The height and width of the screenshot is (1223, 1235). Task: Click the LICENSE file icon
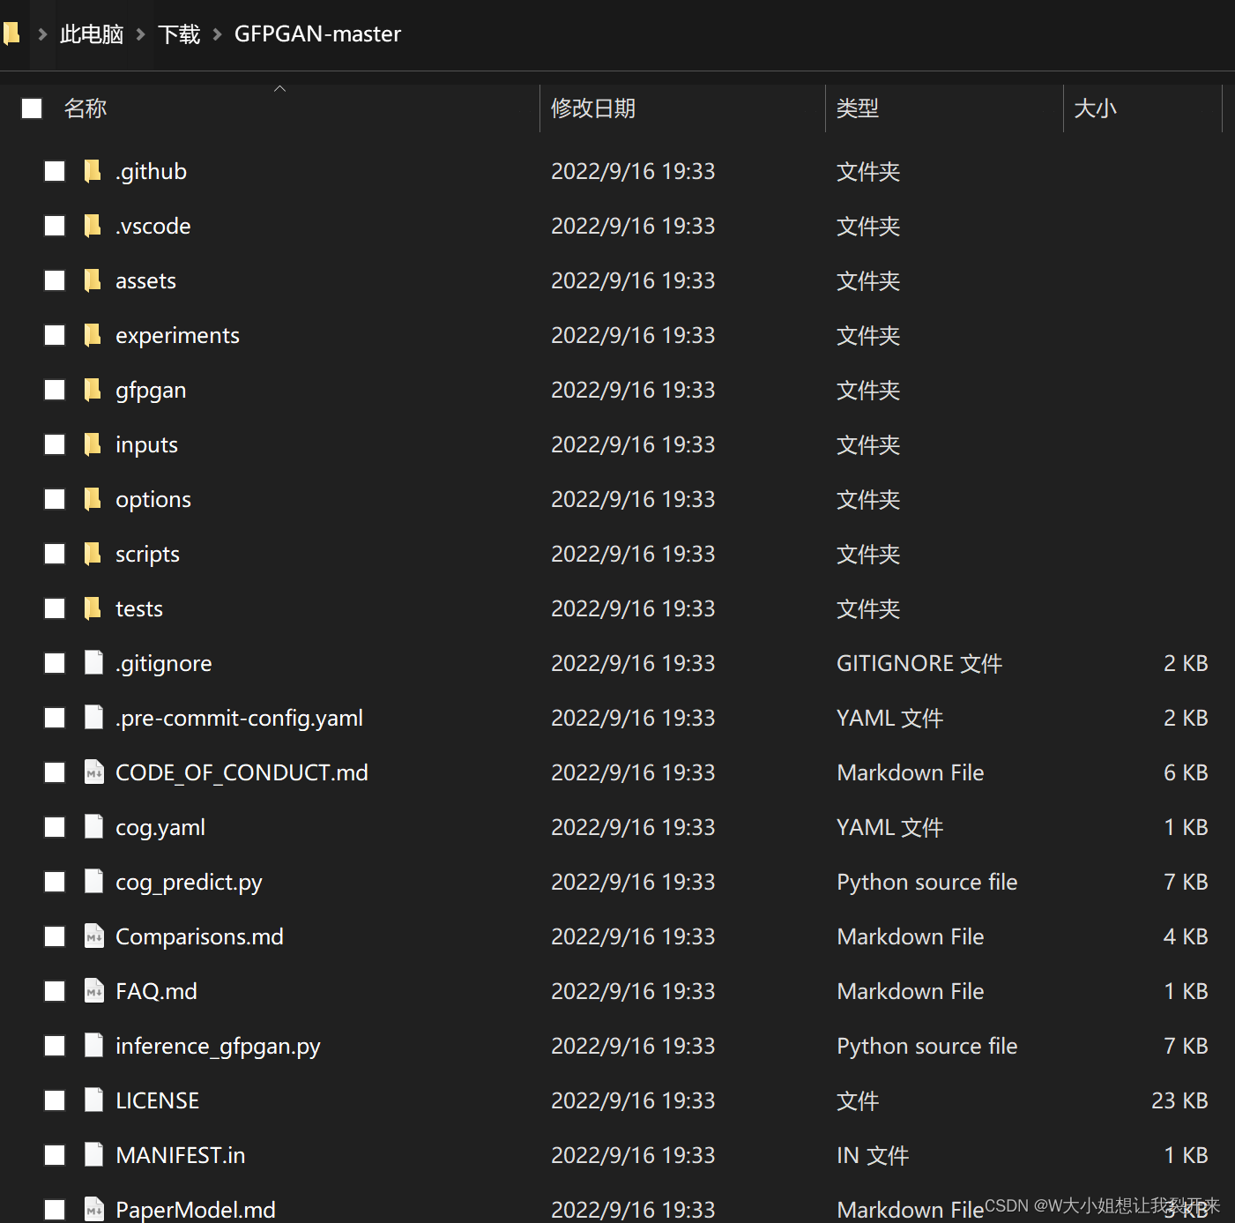click(93, 1100)
